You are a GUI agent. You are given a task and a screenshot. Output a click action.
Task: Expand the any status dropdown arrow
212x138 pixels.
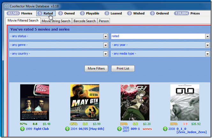coord(105,36)
